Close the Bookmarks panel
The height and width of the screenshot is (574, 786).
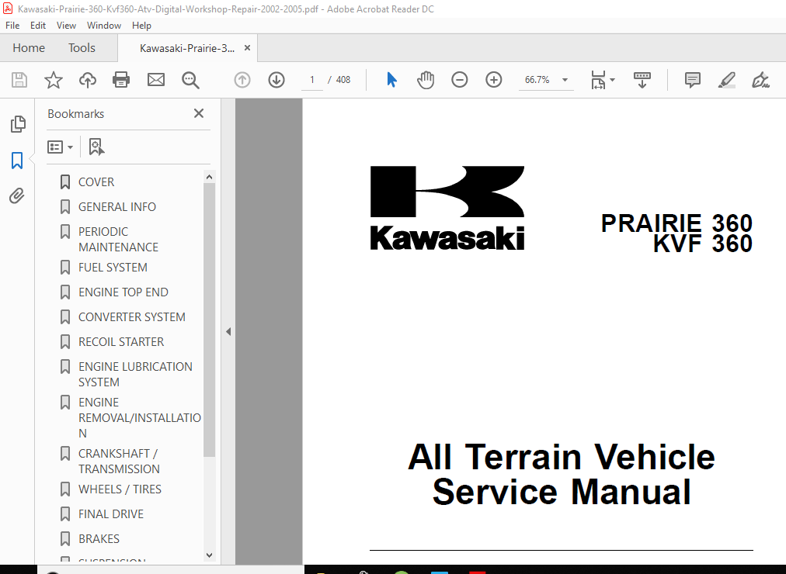[x=199, y=113]
